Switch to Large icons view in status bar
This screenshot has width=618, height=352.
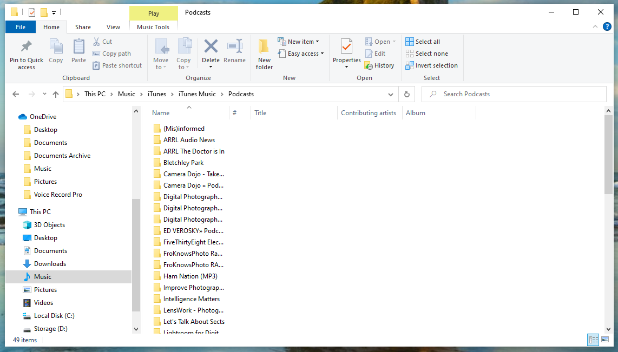[605, 340]
